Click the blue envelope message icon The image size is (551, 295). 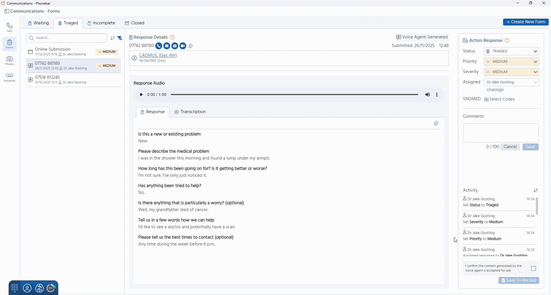pos(167,46)
